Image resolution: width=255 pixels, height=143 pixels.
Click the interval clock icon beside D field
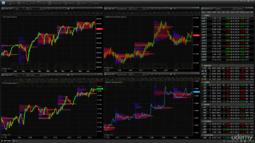pyautogui.click(x=41, y=9)
